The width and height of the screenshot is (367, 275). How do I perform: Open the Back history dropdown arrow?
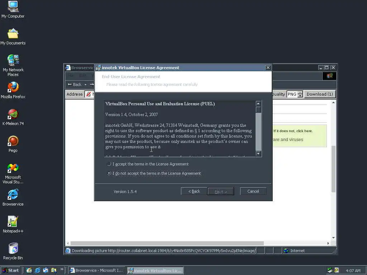coord(85,85)
